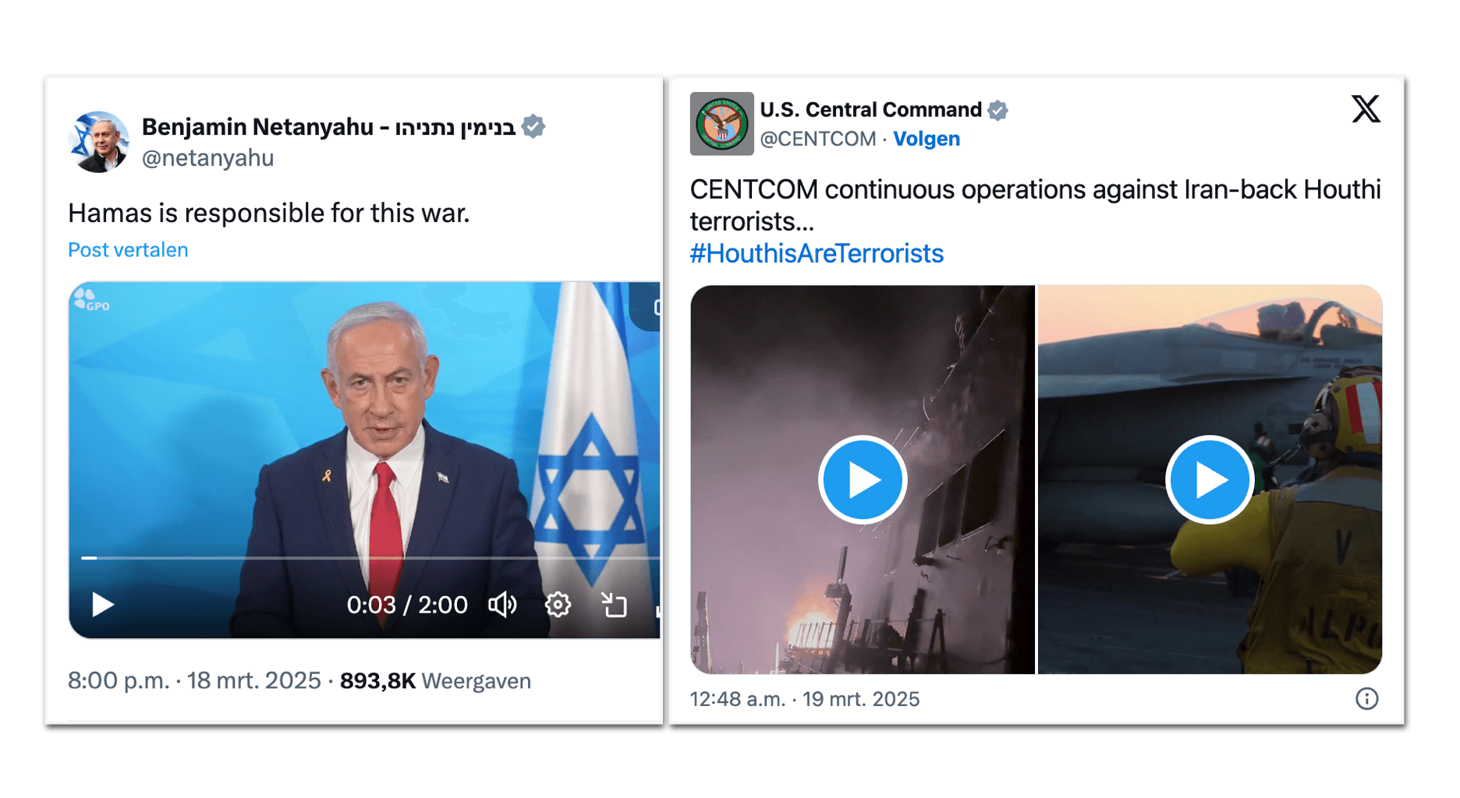Click the X logo icon
Screen dimensions: 1460x798
tap(1366, 109)
